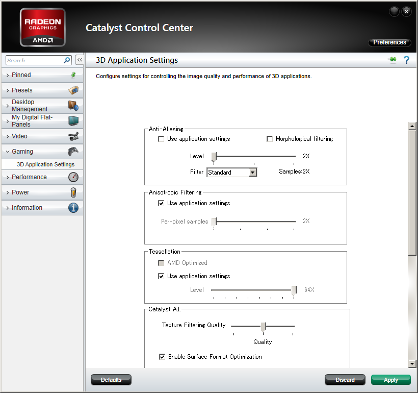
Task: Click the Tessellation Level slider thumb
Action: point(294,290)
